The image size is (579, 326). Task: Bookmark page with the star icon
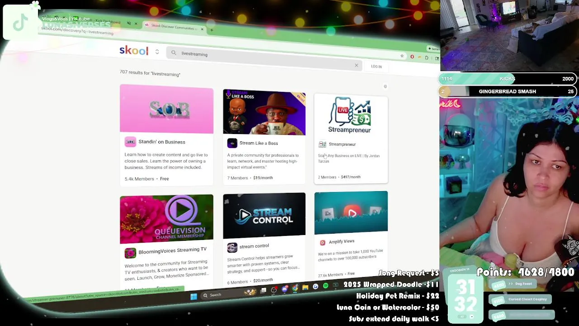pyautogui.click(x=402, y=56)
